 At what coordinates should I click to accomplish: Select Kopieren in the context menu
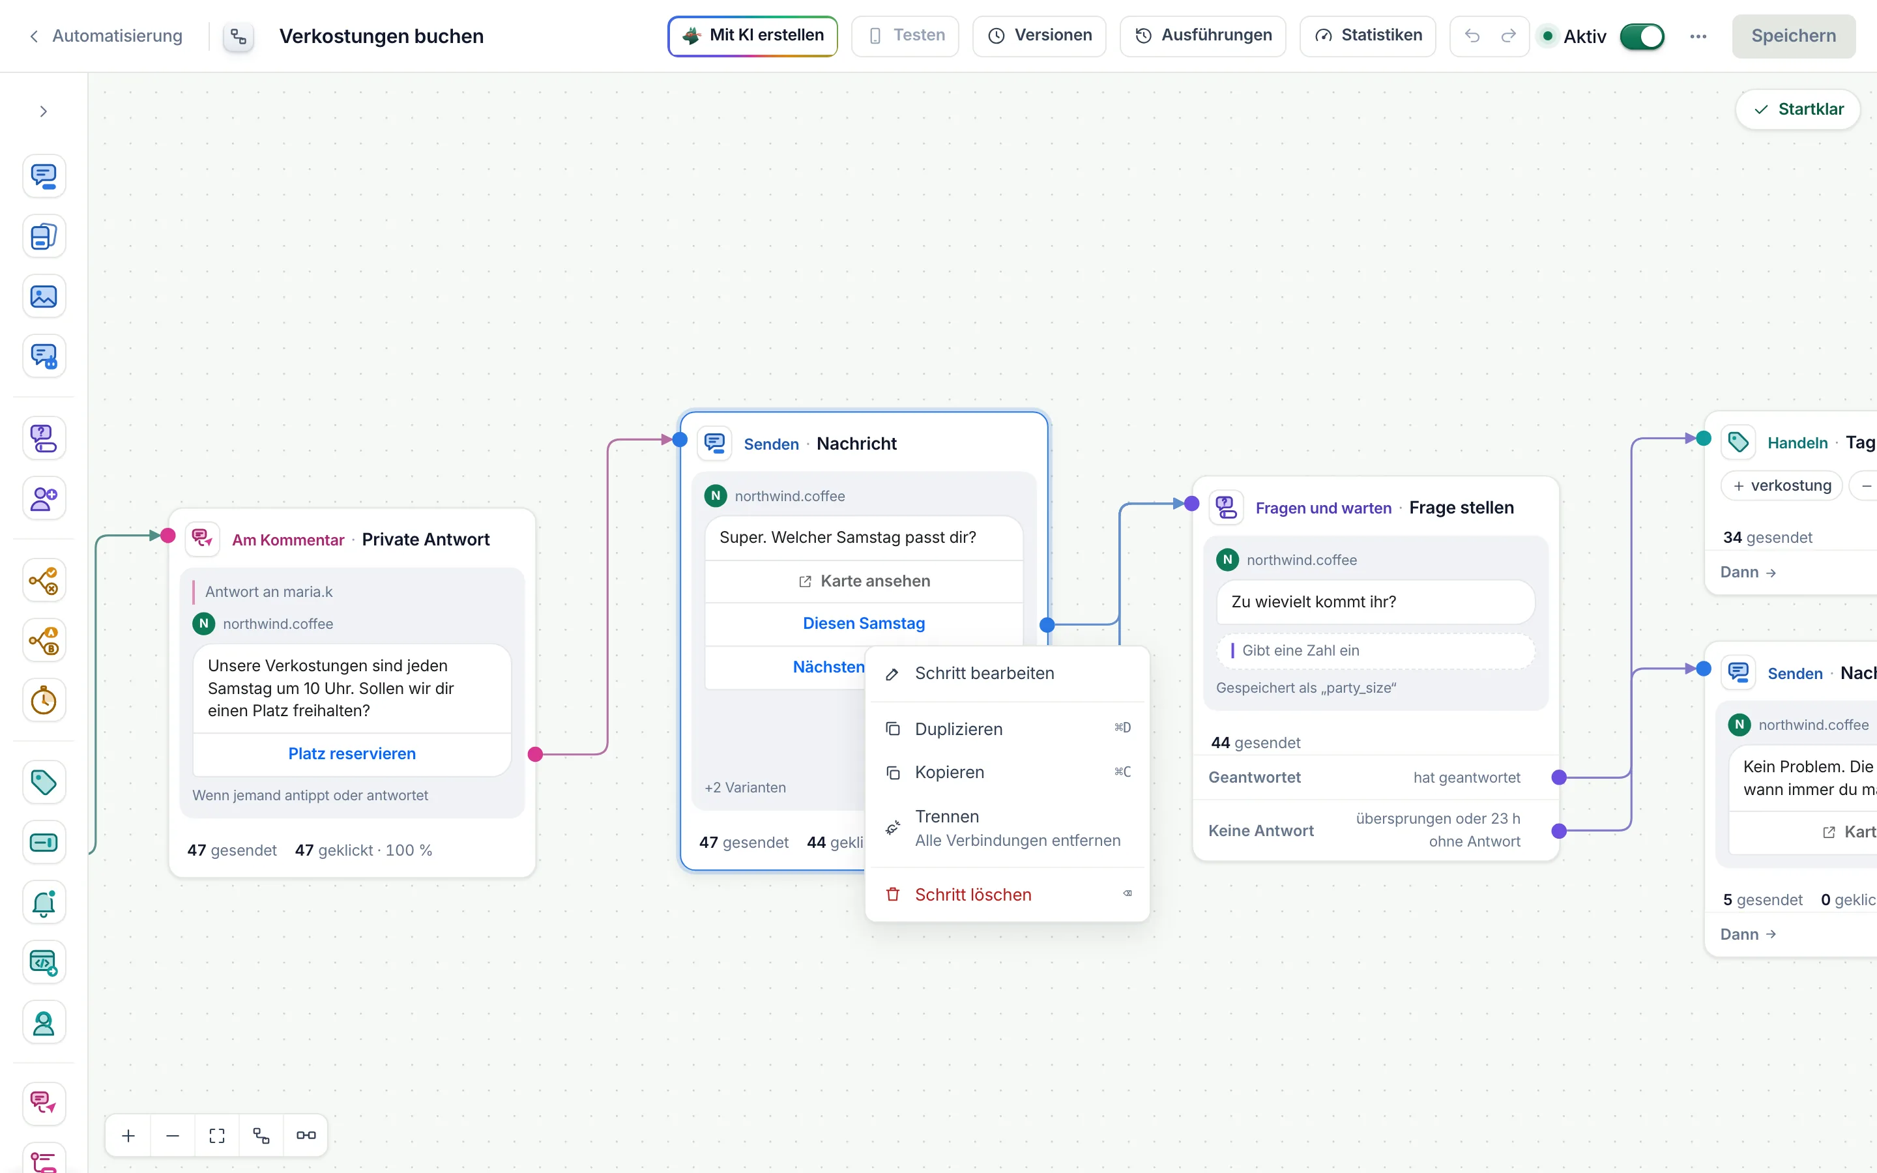tap(1007, 772)
